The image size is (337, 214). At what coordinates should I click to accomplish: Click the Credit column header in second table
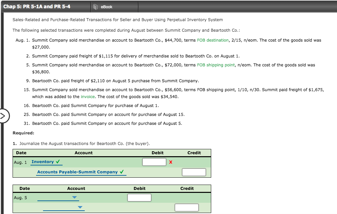[187, 189]
